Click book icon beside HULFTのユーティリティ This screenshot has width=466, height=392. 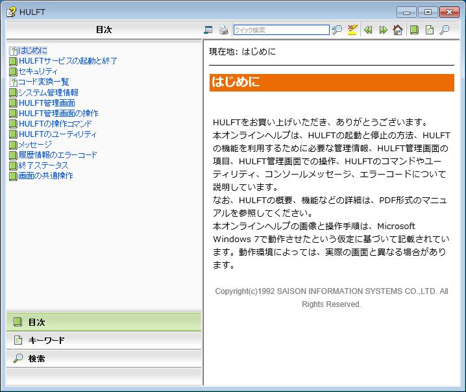click(x=13, y=134)
